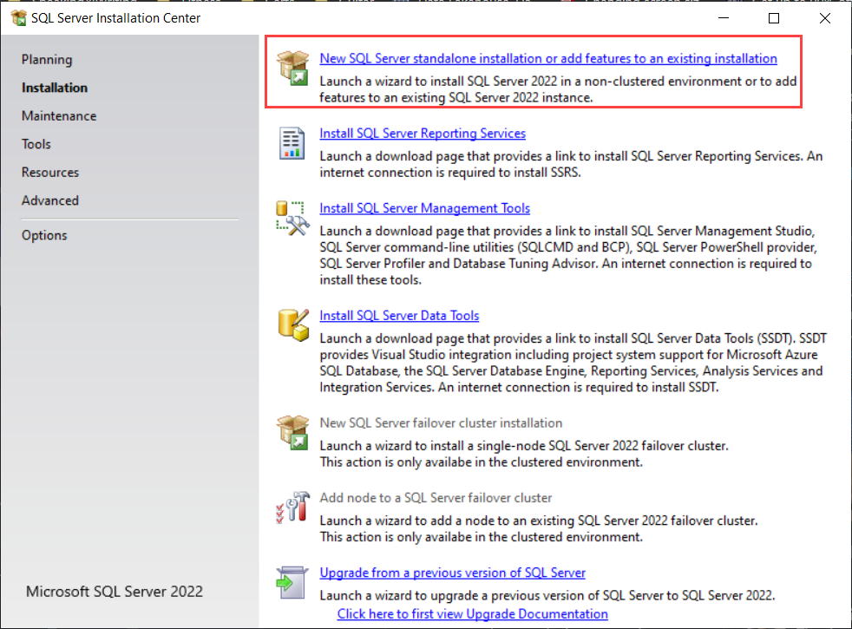This screenshot has height=629, width=852.
Task: Click the Reporting Services document icon
Action: click(x=292, y=143)
